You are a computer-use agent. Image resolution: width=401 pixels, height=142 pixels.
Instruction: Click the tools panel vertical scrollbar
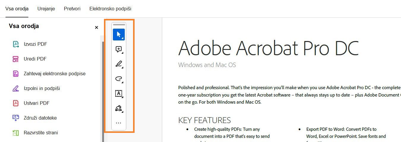coord(103,89)
